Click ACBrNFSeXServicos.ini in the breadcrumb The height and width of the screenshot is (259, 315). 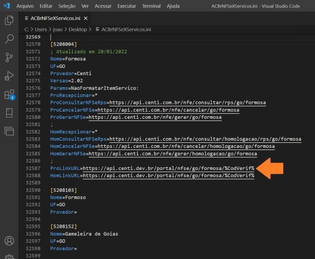click(x=126, y=29)
